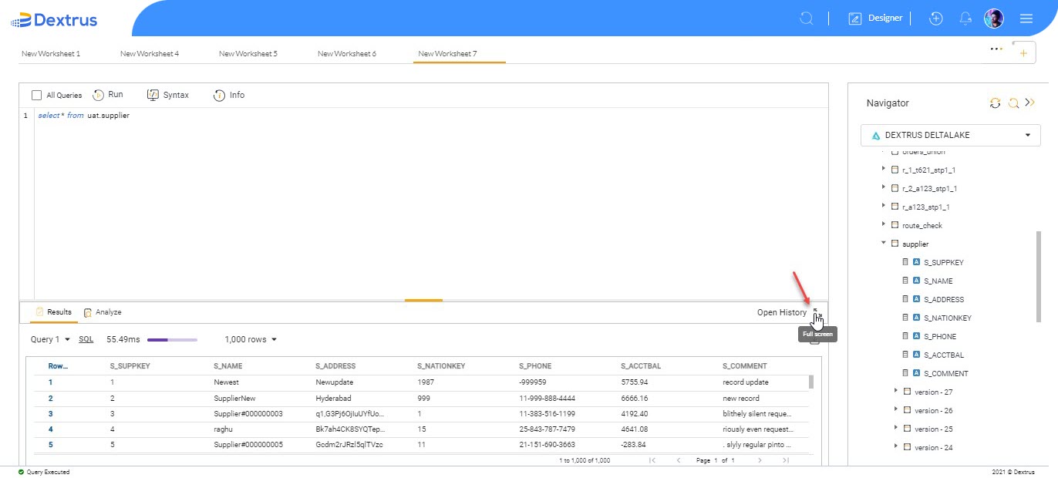Select the cell containing SupplierNew

pos(234,399)
